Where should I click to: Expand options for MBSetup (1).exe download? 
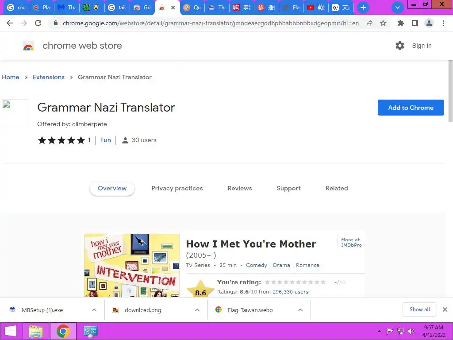[x=94, y=310]
